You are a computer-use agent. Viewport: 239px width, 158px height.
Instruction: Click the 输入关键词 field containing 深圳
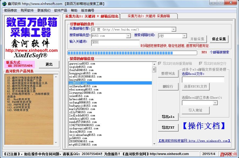point(115,43)
